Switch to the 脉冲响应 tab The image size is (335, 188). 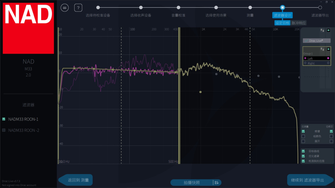pos(299,23)
